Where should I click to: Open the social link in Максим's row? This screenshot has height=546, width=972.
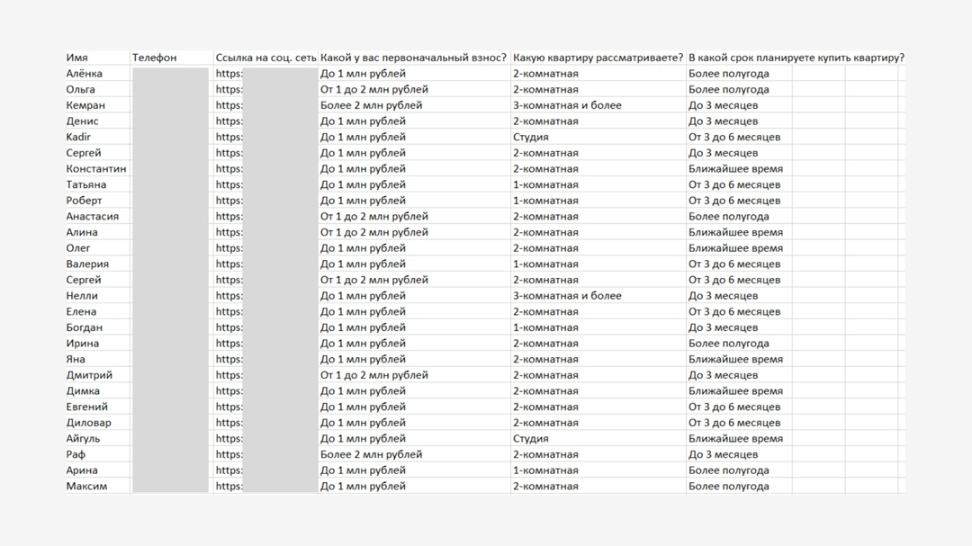229,487
